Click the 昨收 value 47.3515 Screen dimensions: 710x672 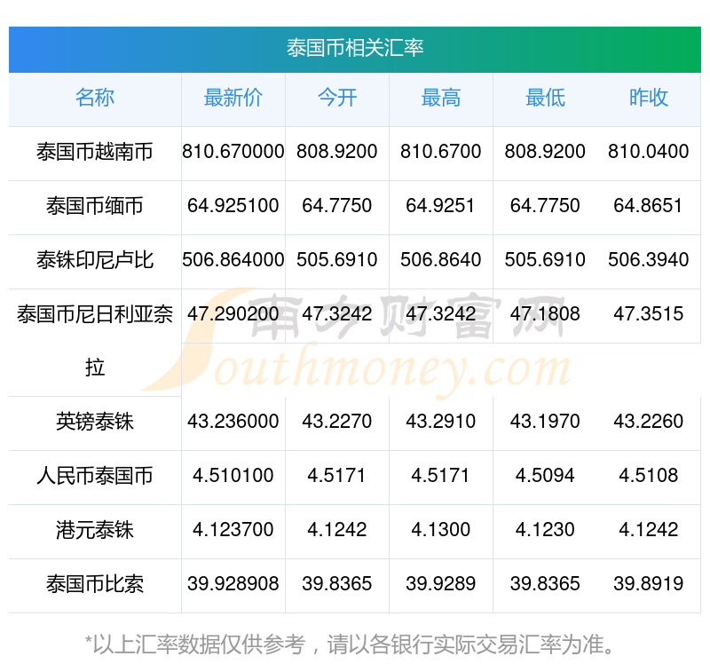[649, 314]
